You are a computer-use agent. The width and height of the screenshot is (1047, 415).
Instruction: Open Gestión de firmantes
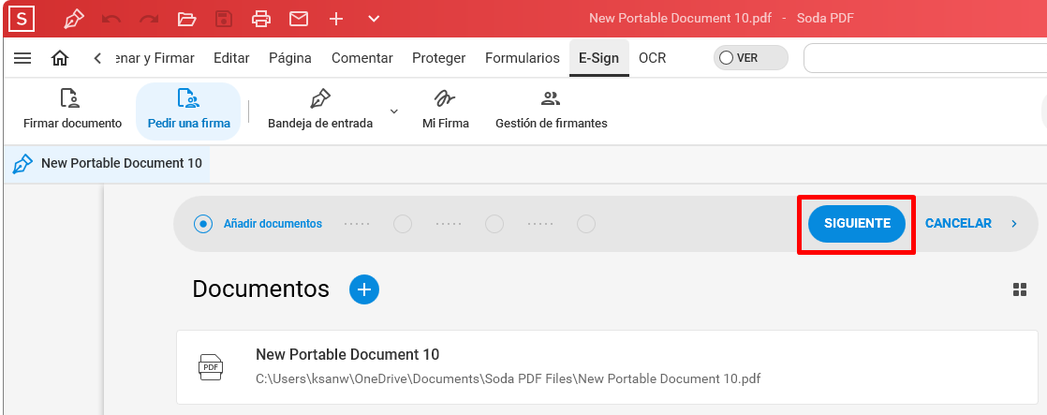pyautogui.click(x=551, y=111)
